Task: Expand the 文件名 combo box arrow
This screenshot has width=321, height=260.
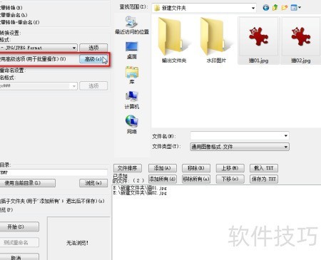Action: pos(286,136)
